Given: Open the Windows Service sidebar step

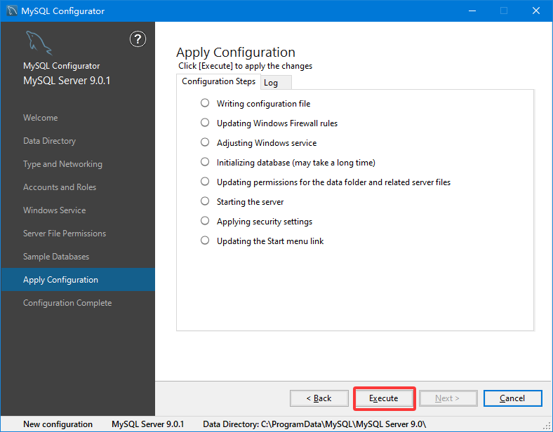Looking at the screenshot, I should click(54, 210).
